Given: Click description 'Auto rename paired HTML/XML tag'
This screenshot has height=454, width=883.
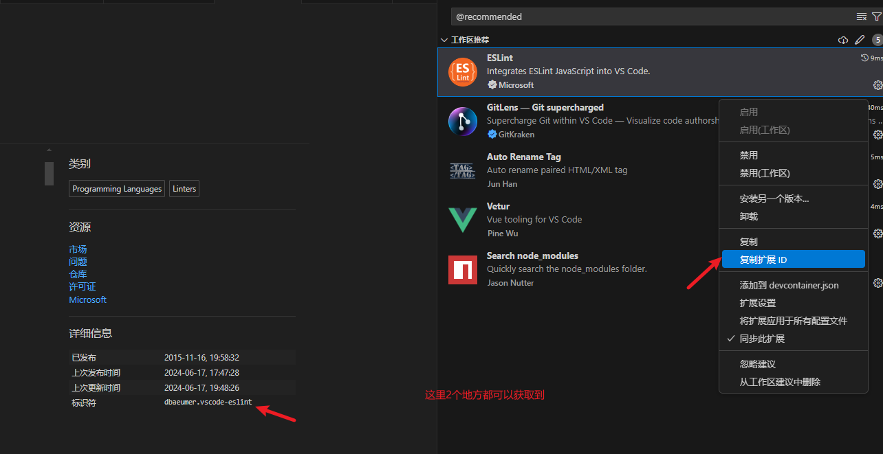Looking at the screenshot, I should (x=557, y=170).
